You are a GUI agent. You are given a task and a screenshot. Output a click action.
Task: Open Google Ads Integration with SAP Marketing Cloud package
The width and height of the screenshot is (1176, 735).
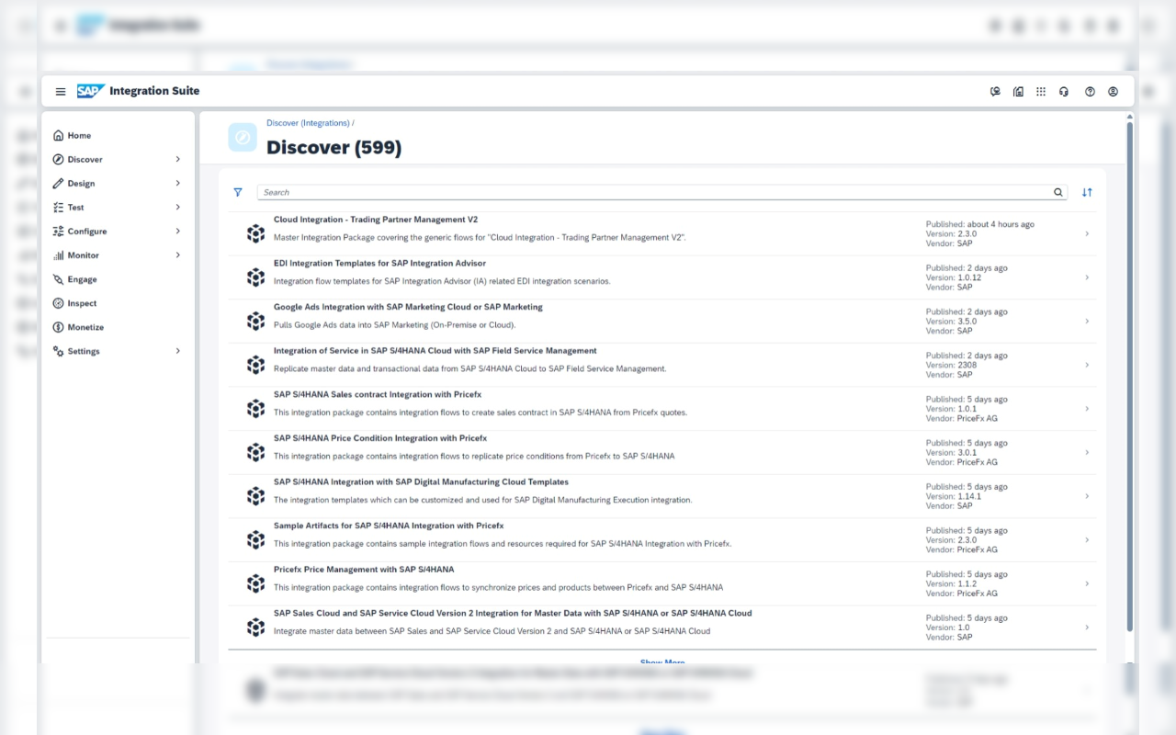click(x=408, y=307)
